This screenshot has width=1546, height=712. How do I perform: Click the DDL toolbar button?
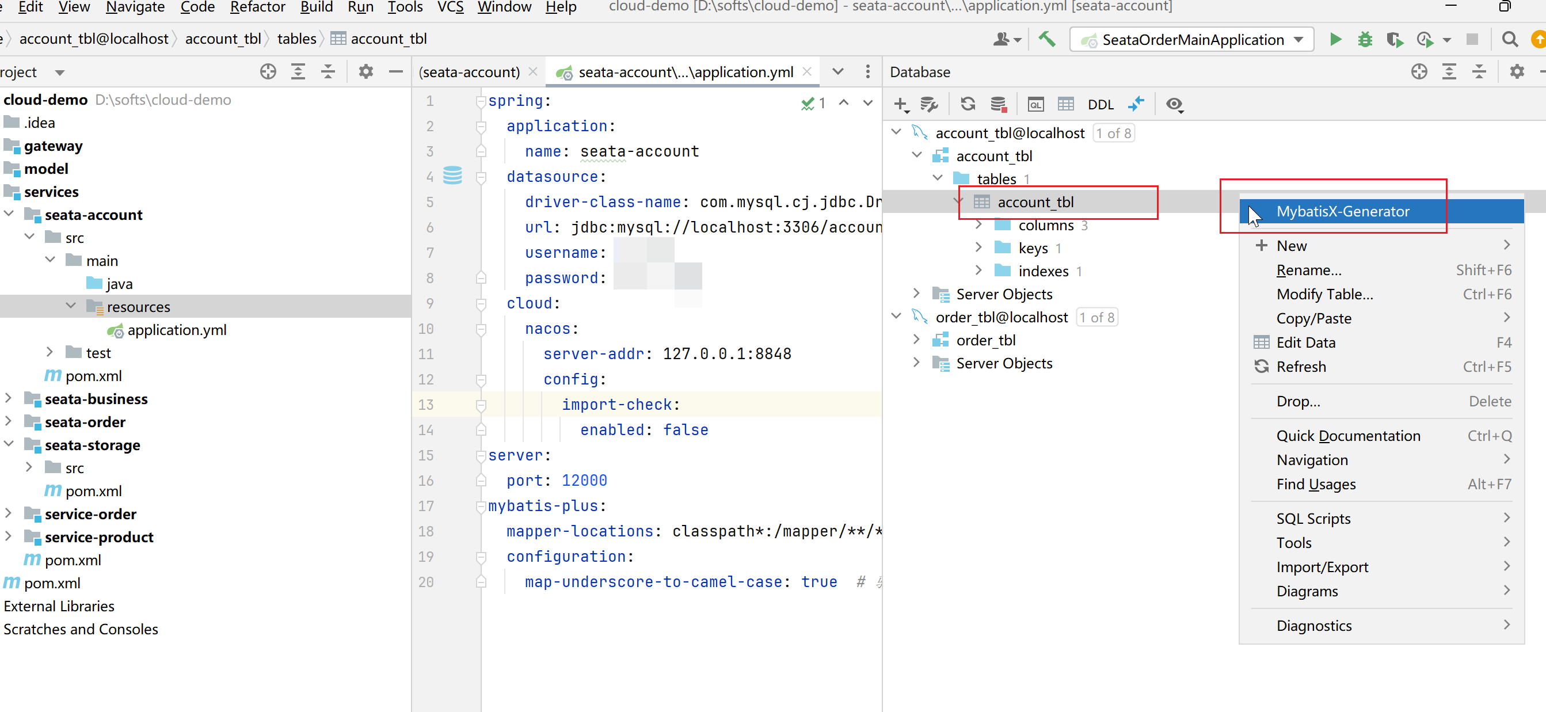click(x=1101, y=104)
